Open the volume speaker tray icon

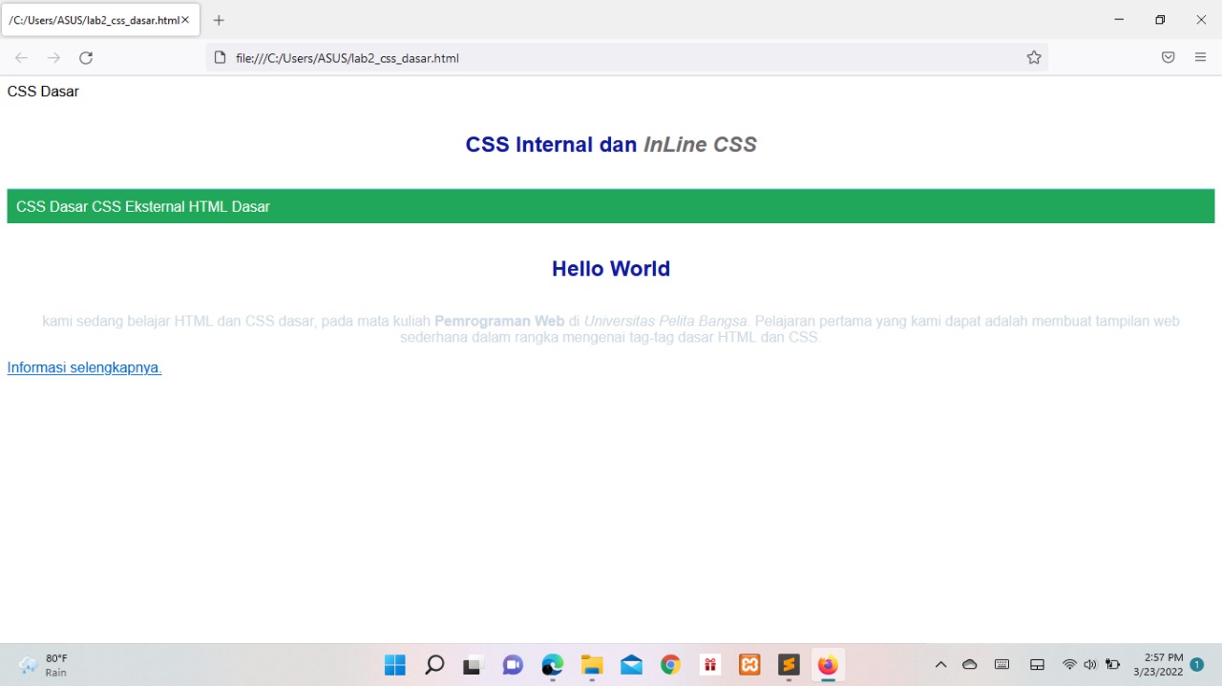(x=1090, y=665)
